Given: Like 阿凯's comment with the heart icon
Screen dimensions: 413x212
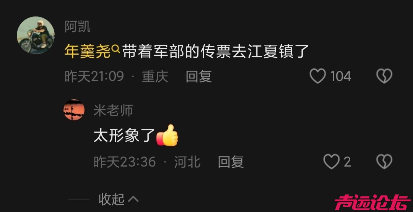Looking at the screenshot, I should [318, 76].
